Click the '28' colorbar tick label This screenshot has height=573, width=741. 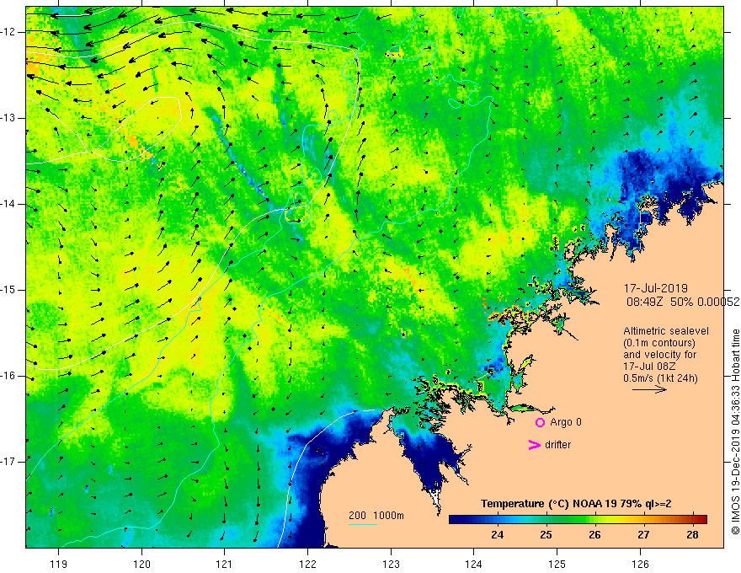click(x=692, y=535)
